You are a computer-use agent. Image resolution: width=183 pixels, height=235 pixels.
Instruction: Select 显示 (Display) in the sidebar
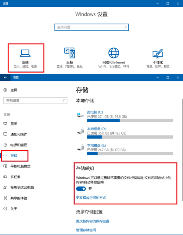pyautogui.click(x=14, y=124)
